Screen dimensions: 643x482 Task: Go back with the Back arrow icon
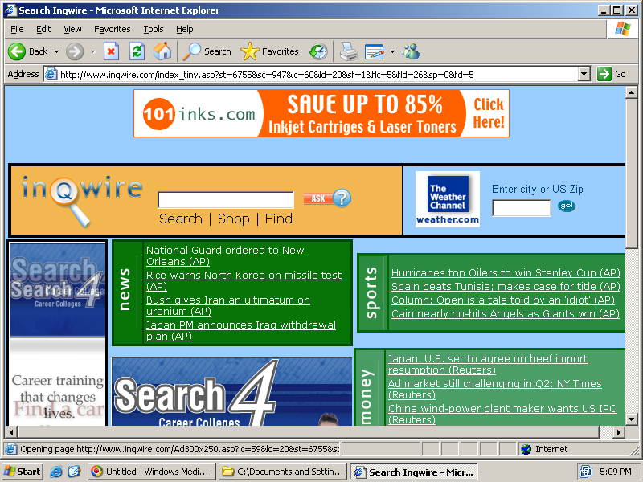point(17,51)
